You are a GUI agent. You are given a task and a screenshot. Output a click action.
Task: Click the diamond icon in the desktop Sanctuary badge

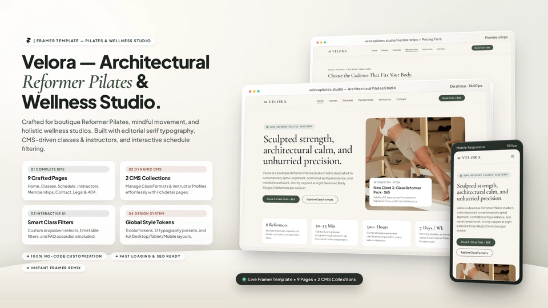click(267, 127)
